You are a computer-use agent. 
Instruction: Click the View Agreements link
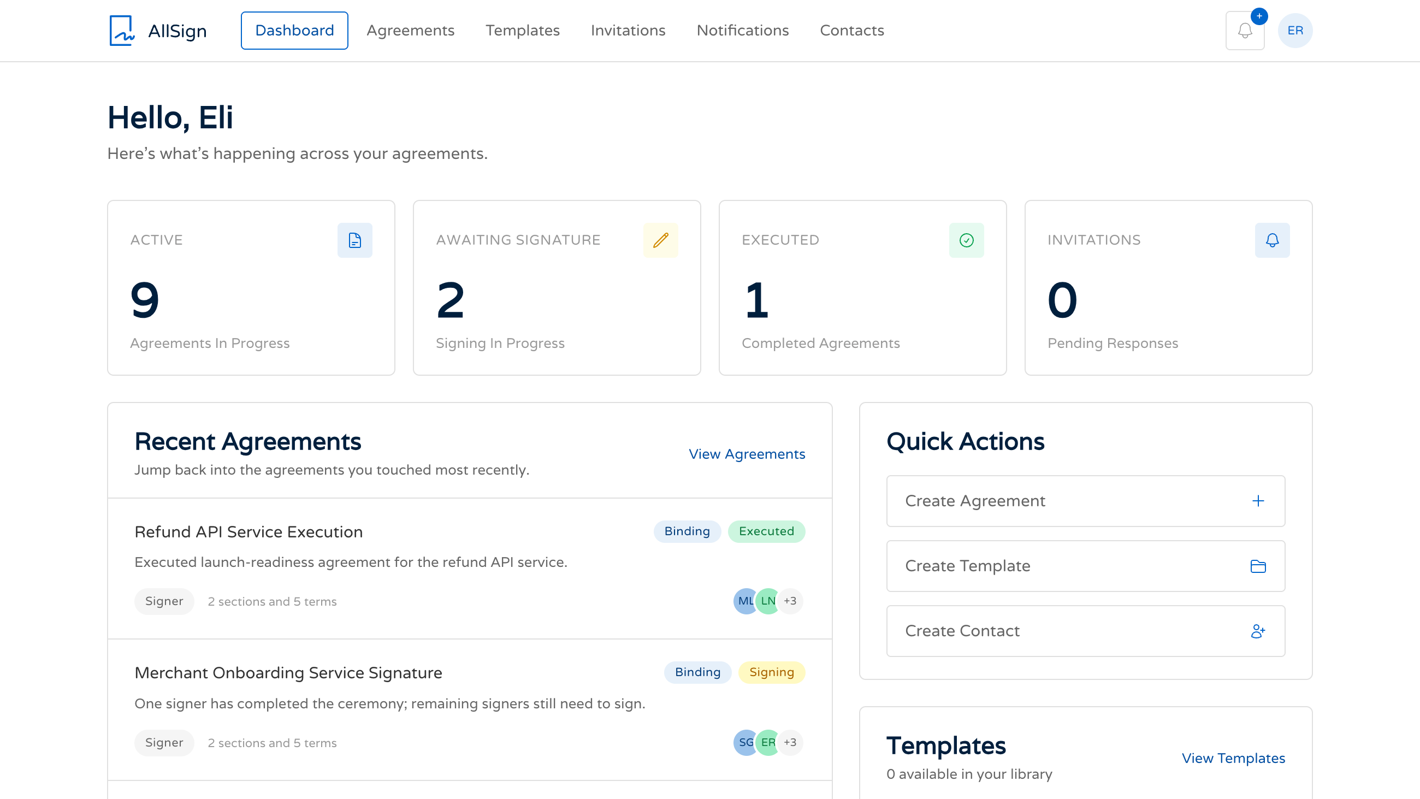747,454
